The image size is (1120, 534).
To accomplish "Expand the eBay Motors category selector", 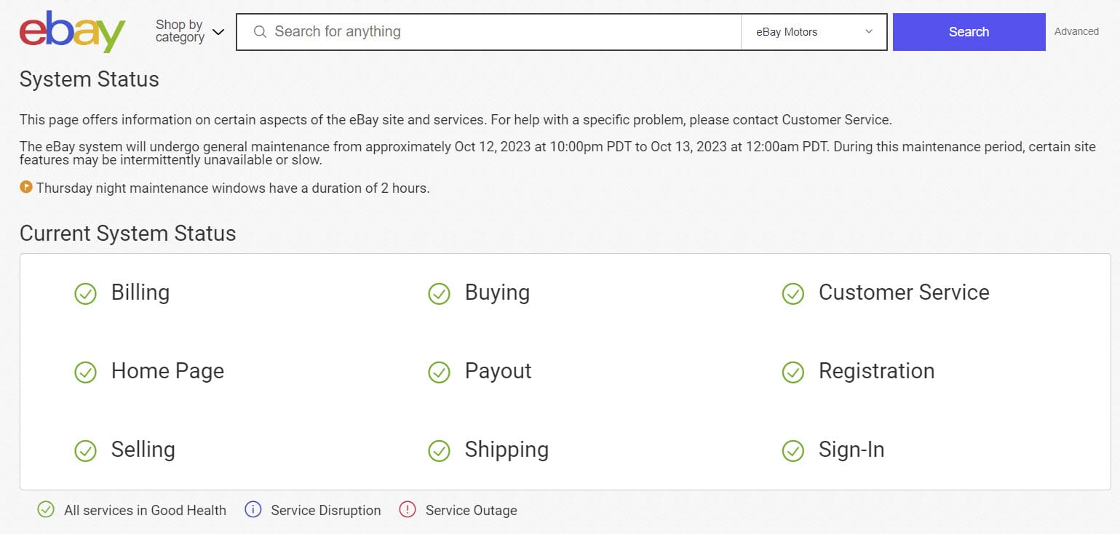I will pyautogui.click(x=814, y=32).
